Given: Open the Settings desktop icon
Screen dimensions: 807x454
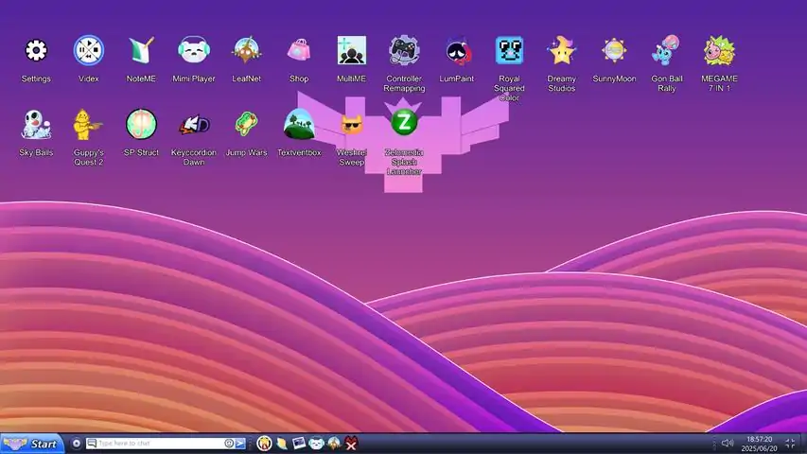Looking at the screenshot, I should 36,51.
